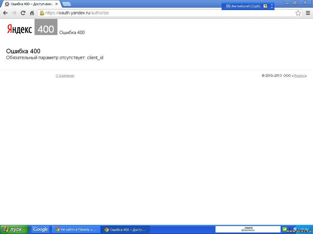Switch to Не зайти в Панель taskbar window
This screenshot has width=313, height=234.
click(76, 229)
